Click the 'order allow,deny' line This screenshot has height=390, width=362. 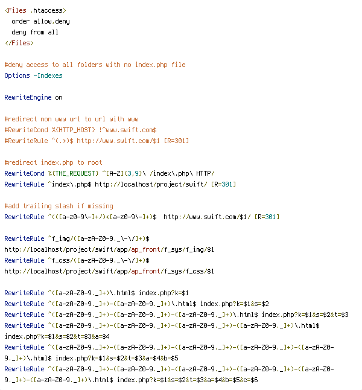click(40, 21)
